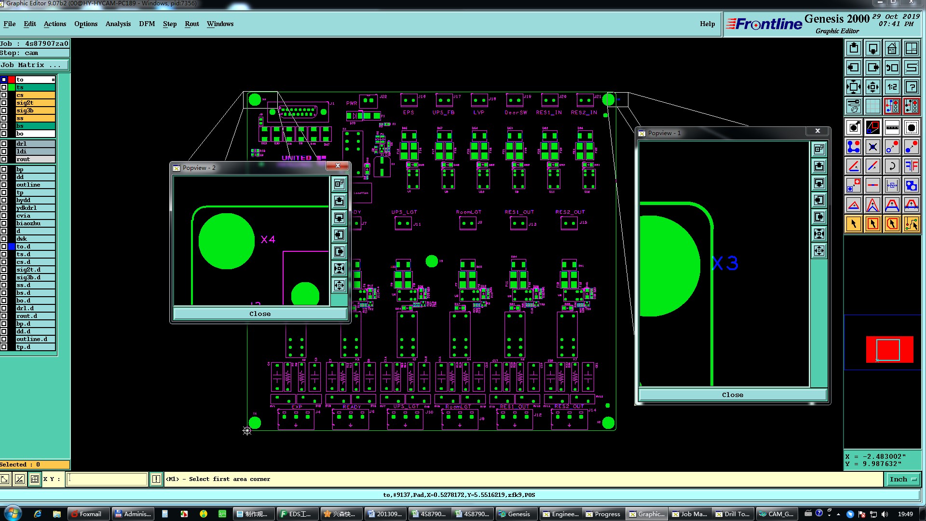
Task: Open Job Matrix ... selector
Action: [35, 65]
